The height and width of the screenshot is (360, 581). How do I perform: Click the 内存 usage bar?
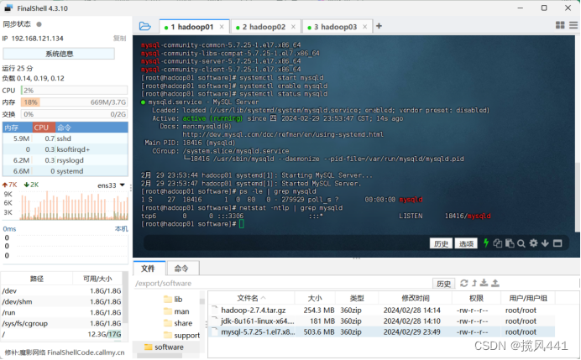tap(74, 102)
